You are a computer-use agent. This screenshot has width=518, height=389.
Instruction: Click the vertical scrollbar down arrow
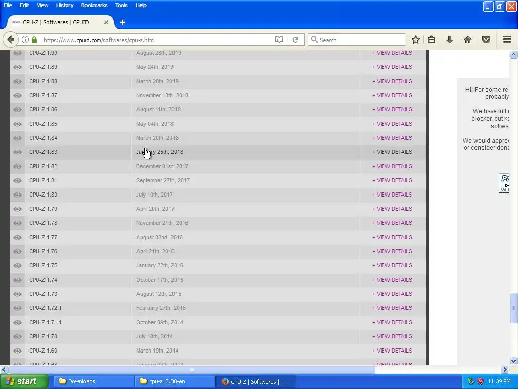click(513, 361)
